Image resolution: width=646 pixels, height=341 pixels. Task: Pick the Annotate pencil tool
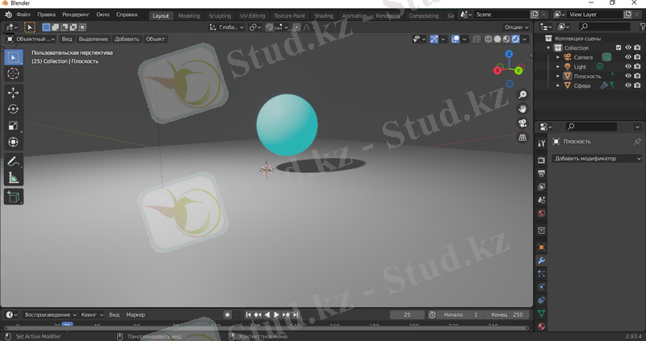pos(13,161)
